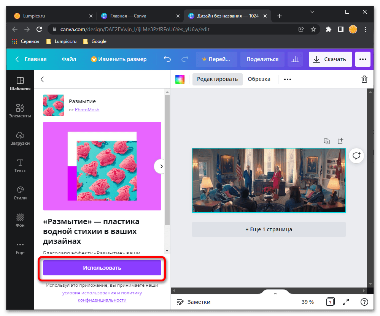Click the Редактировать edit image button
Viewport: 380px width, 316px height.
(217, 79)
